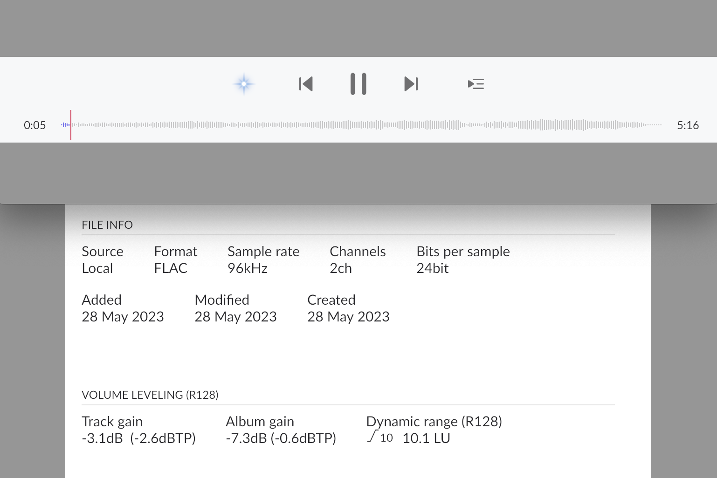Viewport: 717px width, 478px height.
Task: Seek to the middle of the waveform
Action: [x=361, y=125]
